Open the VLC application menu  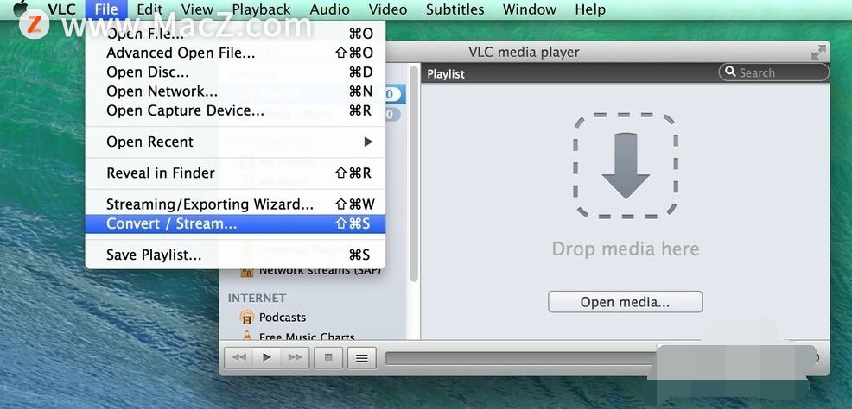click(x=61, y=9)
